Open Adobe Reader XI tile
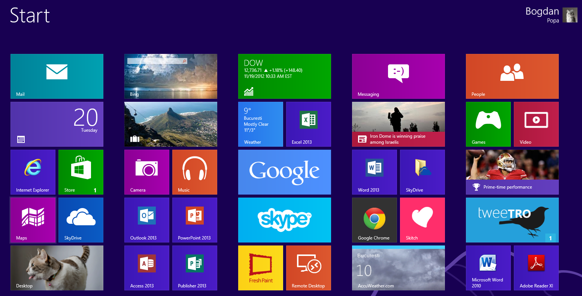The height and width of the screenshot is (296, 582). 536,268
